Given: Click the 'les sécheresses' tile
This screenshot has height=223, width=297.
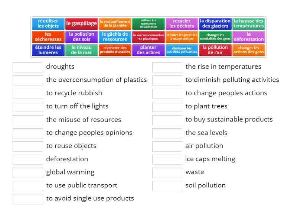Looking at the screenshot, I should 48,37.
